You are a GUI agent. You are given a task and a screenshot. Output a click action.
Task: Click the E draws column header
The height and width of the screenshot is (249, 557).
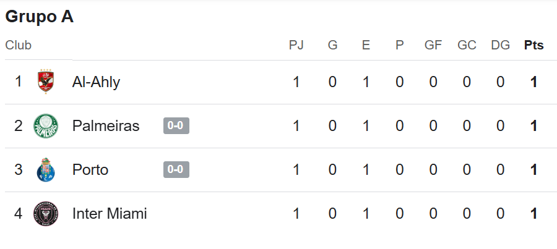366,45
